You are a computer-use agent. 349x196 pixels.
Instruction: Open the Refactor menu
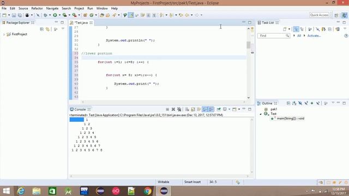pyautogui.click(x=37, y=9)
